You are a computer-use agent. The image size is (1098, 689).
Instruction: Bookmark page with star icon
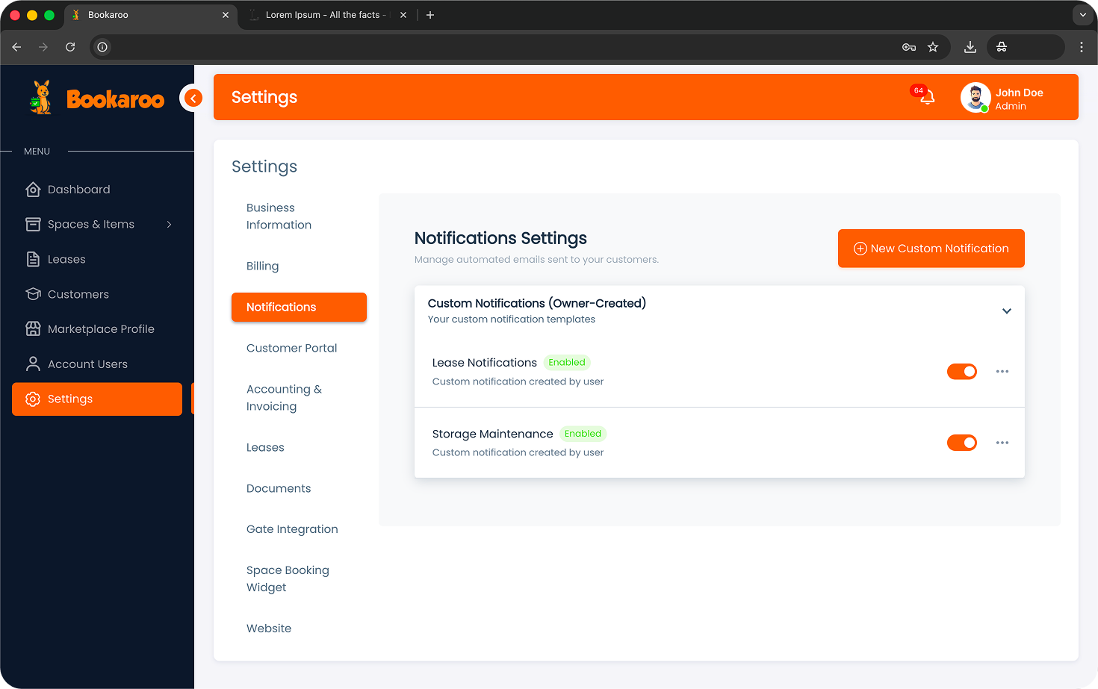[x=933, y=47]
